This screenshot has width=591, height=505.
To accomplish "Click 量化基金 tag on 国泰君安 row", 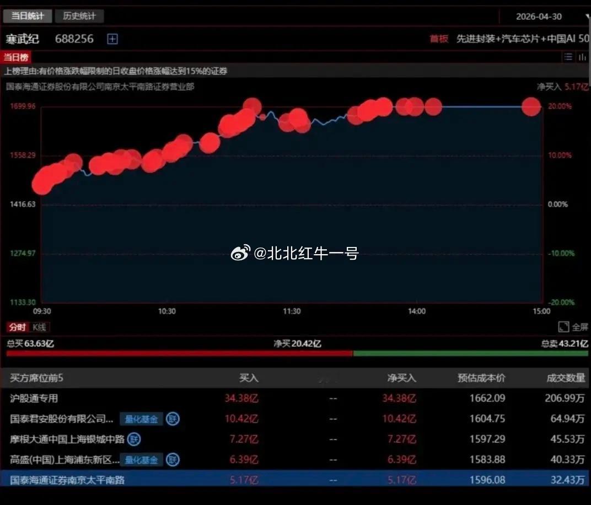I will pyautogui.click(x=141, y=419).
